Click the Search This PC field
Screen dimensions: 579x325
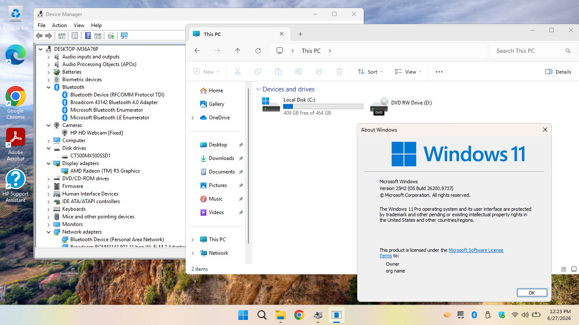[x=534, y=51]
